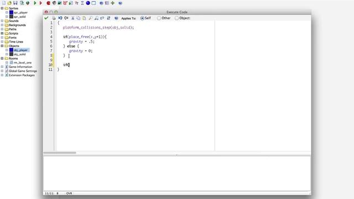
Task: Open find with the magnifier icon
Action: click(91, 18)
